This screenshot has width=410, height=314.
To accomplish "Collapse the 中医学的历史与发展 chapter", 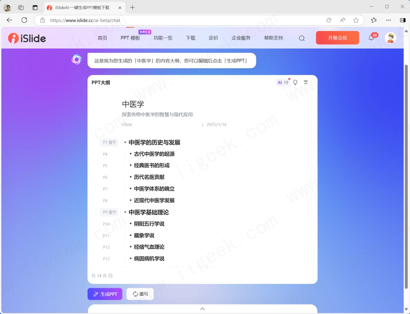I will [125, 143].
